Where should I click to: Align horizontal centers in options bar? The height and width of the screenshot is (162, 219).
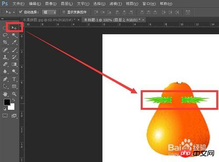(x=124, y=12)
